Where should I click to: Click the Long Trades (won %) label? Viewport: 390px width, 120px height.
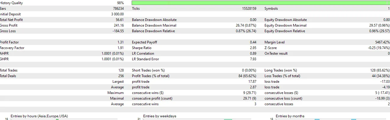(280, 70)
